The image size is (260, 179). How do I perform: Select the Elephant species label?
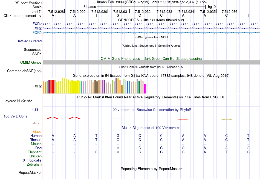35,152
